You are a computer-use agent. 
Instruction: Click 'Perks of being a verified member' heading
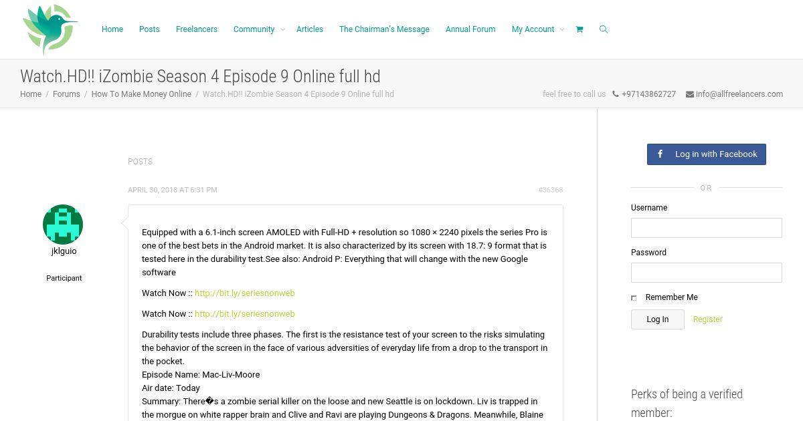tap(687, 404)
